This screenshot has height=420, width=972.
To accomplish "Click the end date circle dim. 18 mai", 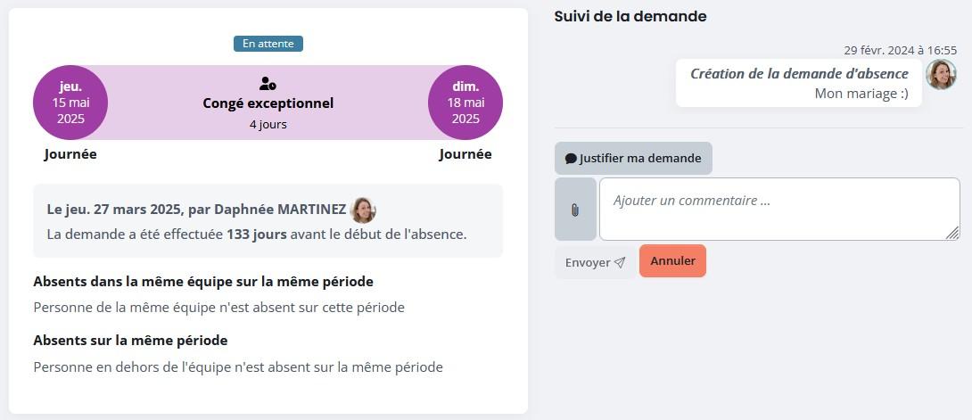I will (465, 103).
